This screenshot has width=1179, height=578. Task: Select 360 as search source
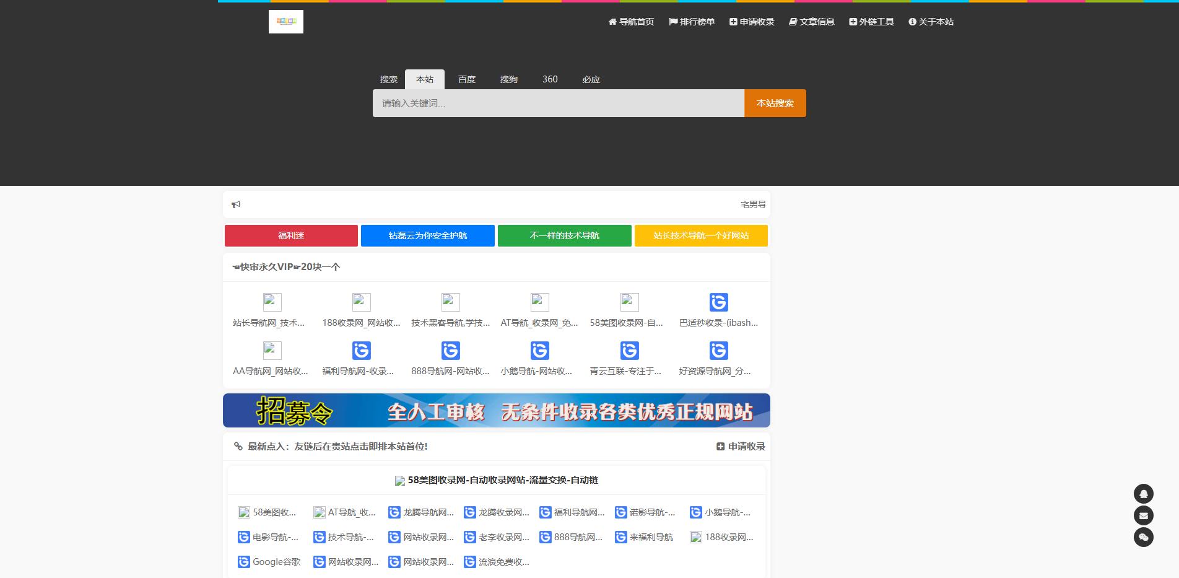[550, 79]
